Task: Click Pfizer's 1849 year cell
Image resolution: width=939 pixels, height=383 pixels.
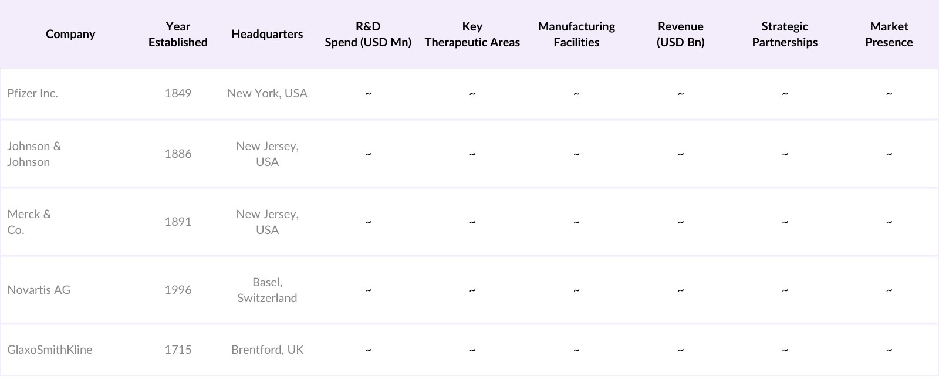Action: [178, 93]
